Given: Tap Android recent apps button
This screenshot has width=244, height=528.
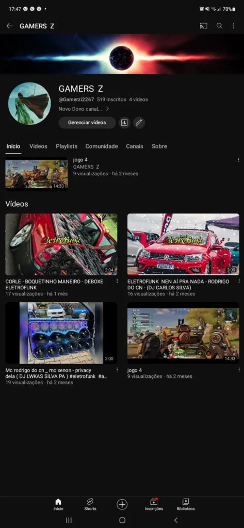Looking at the screenshot, I should point(69,520).
